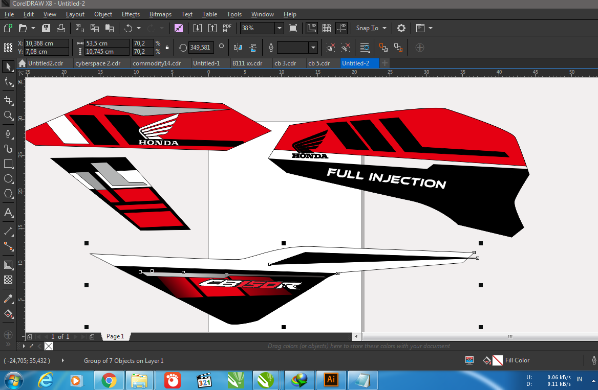Click the X position input field

coord(47,43)
